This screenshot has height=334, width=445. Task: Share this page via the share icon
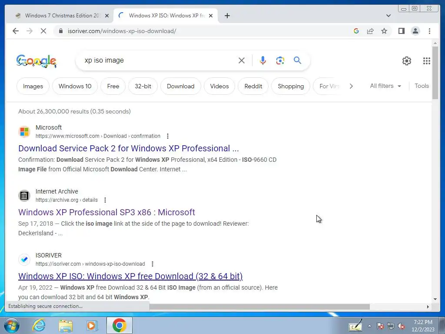pyautogui.click(x=370, y=31)
